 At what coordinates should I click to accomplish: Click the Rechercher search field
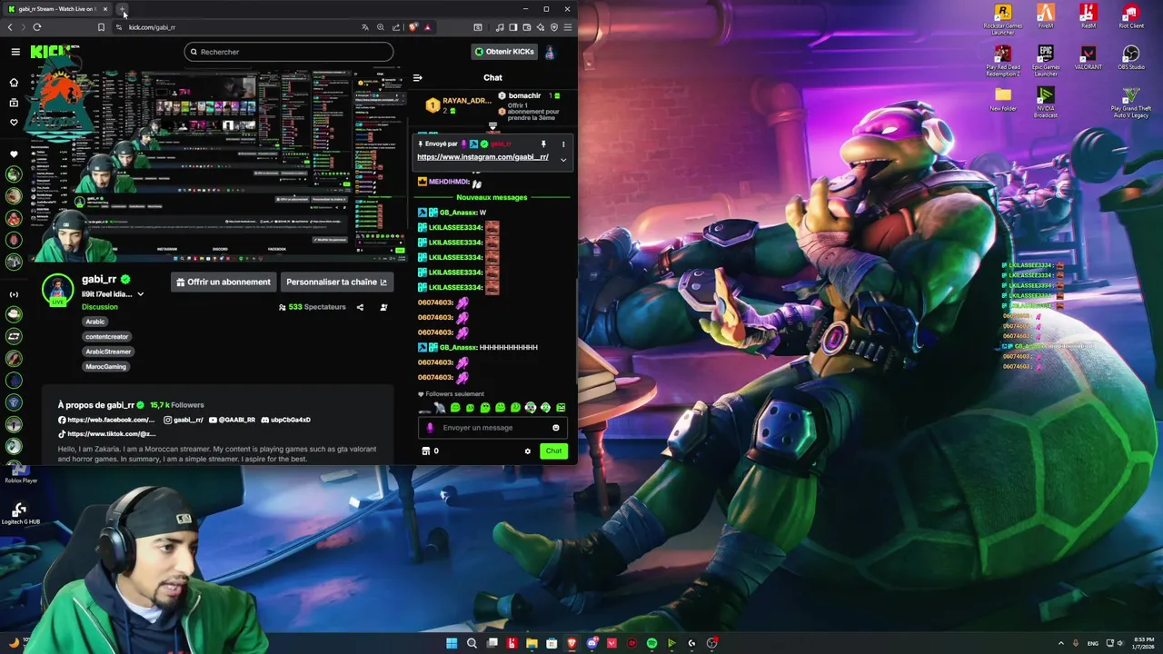coord(289,52)
